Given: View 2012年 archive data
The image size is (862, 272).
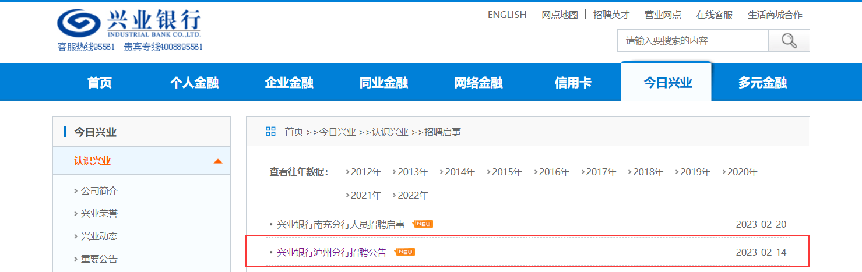Looking at the screenshot, I should tap(366, 172).
